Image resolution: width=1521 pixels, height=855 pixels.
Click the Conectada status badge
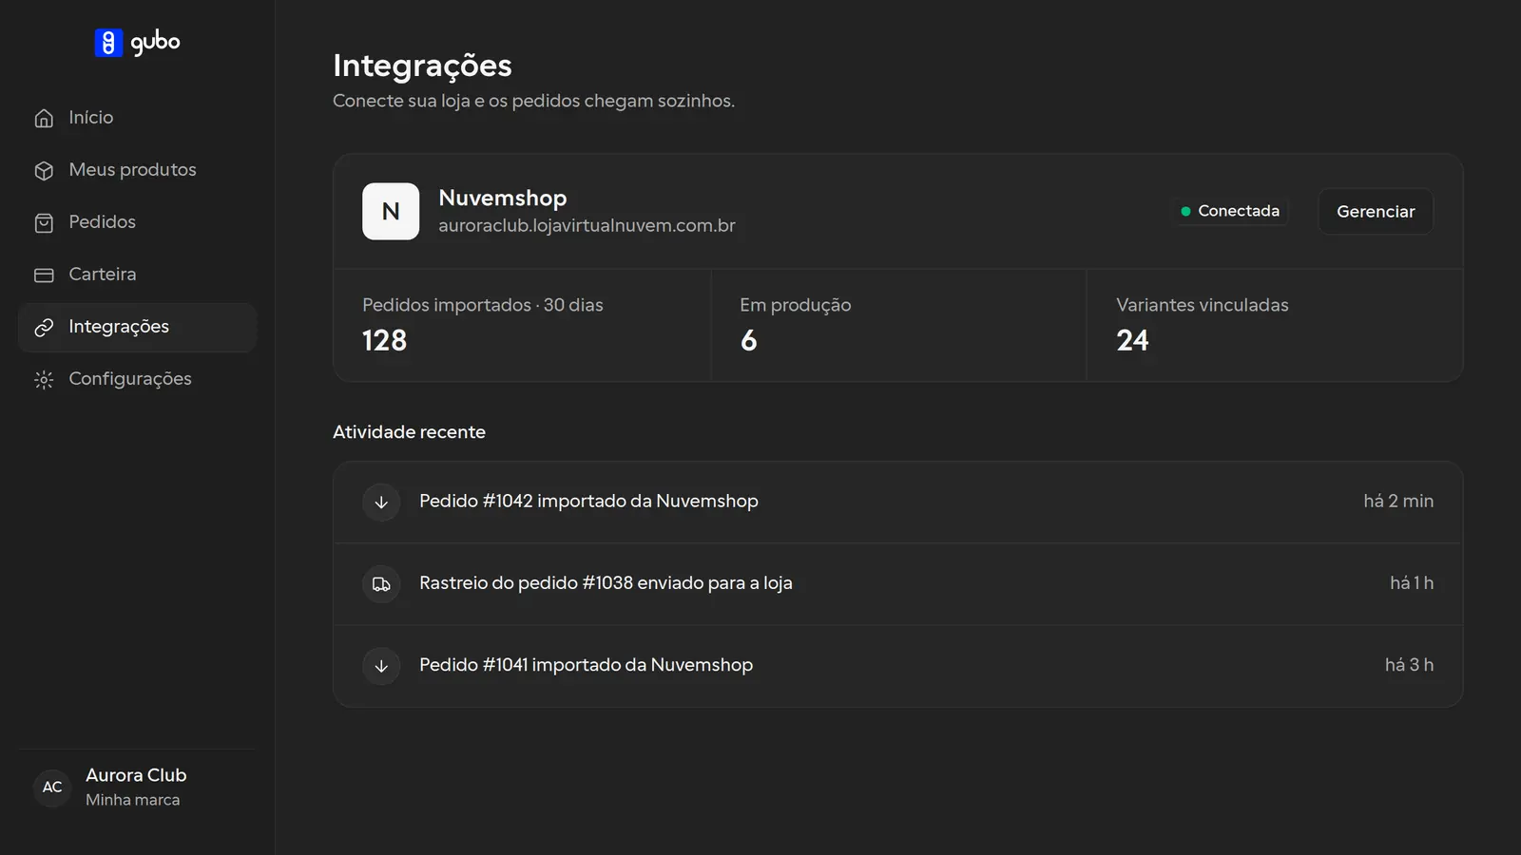coord(1230,211)
